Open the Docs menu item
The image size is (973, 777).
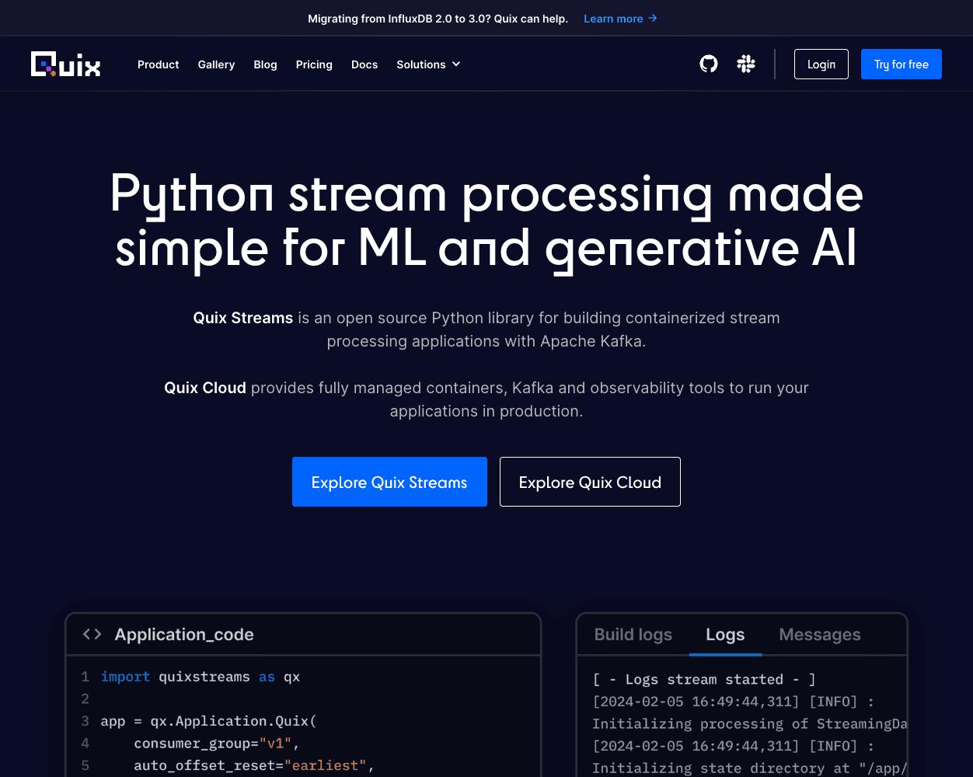pyautogui.click(x=364, y=64)
